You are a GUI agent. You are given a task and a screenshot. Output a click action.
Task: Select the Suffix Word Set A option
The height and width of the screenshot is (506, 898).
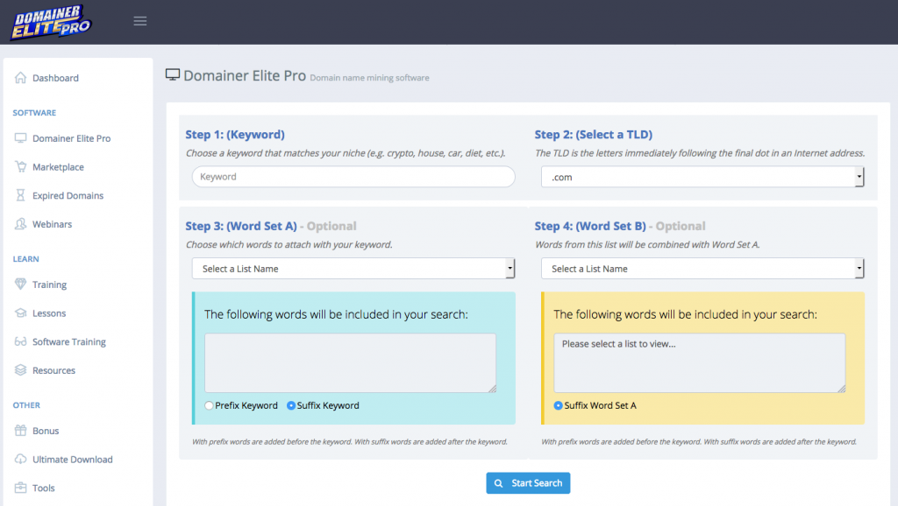(x=558, y=405)
